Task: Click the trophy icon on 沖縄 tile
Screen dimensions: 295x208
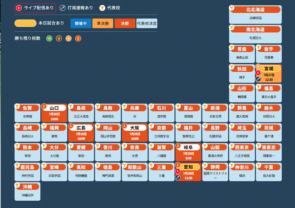Action: pos(17,185)
